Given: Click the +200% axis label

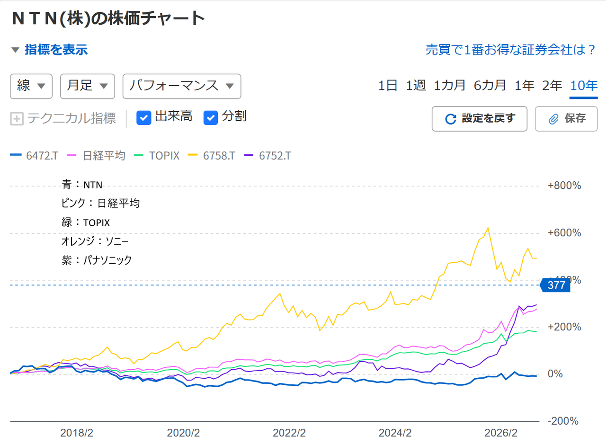Looking at the screenshot, I should [564, 327].
